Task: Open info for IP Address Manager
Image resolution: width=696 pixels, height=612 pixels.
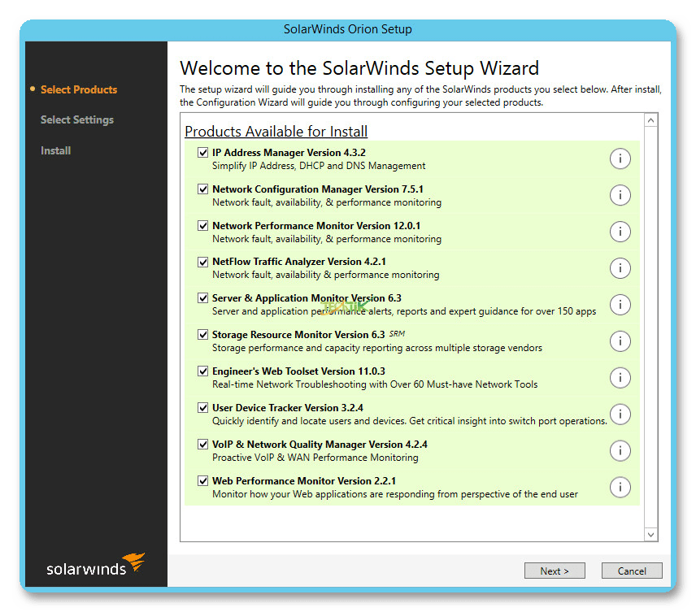Action: click(x=620, y=158)
